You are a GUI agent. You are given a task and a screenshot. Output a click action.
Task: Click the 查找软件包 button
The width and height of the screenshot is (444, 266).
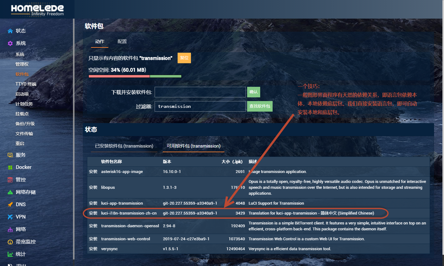point(260,106)
